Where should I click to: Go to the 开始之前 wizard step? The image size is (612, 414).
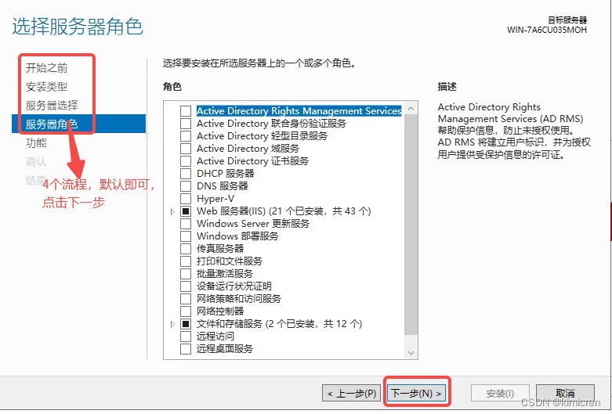click(46, 68)
